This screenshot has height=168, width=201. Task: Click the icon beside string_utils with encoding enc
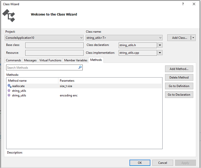9,96
